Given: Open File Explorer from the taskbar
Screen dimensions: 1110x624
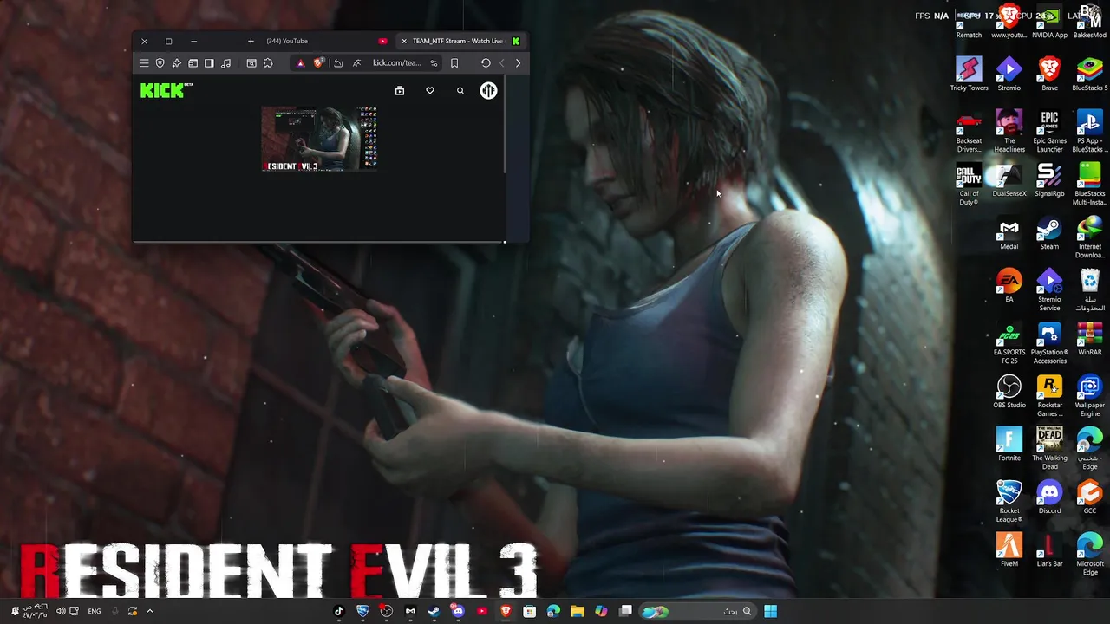Looking at the screenshot, I should coord(577,611).
